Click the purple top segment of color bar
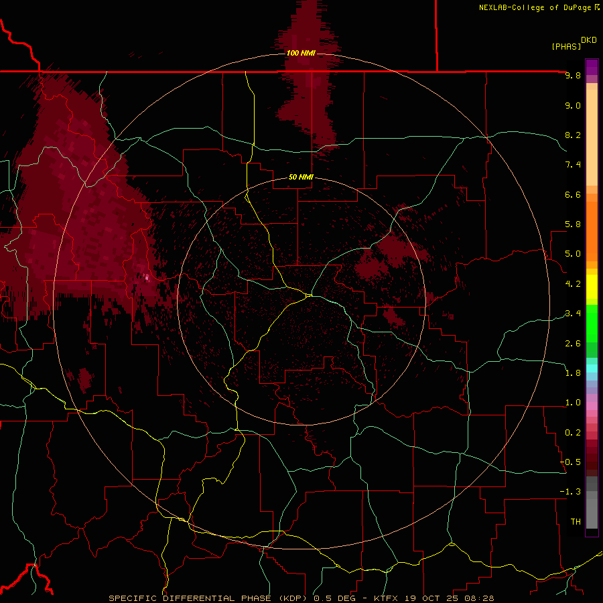 point(592,67)
